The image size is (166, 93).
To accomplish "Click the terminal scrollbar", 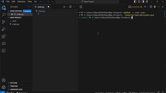I will [165, 14].
